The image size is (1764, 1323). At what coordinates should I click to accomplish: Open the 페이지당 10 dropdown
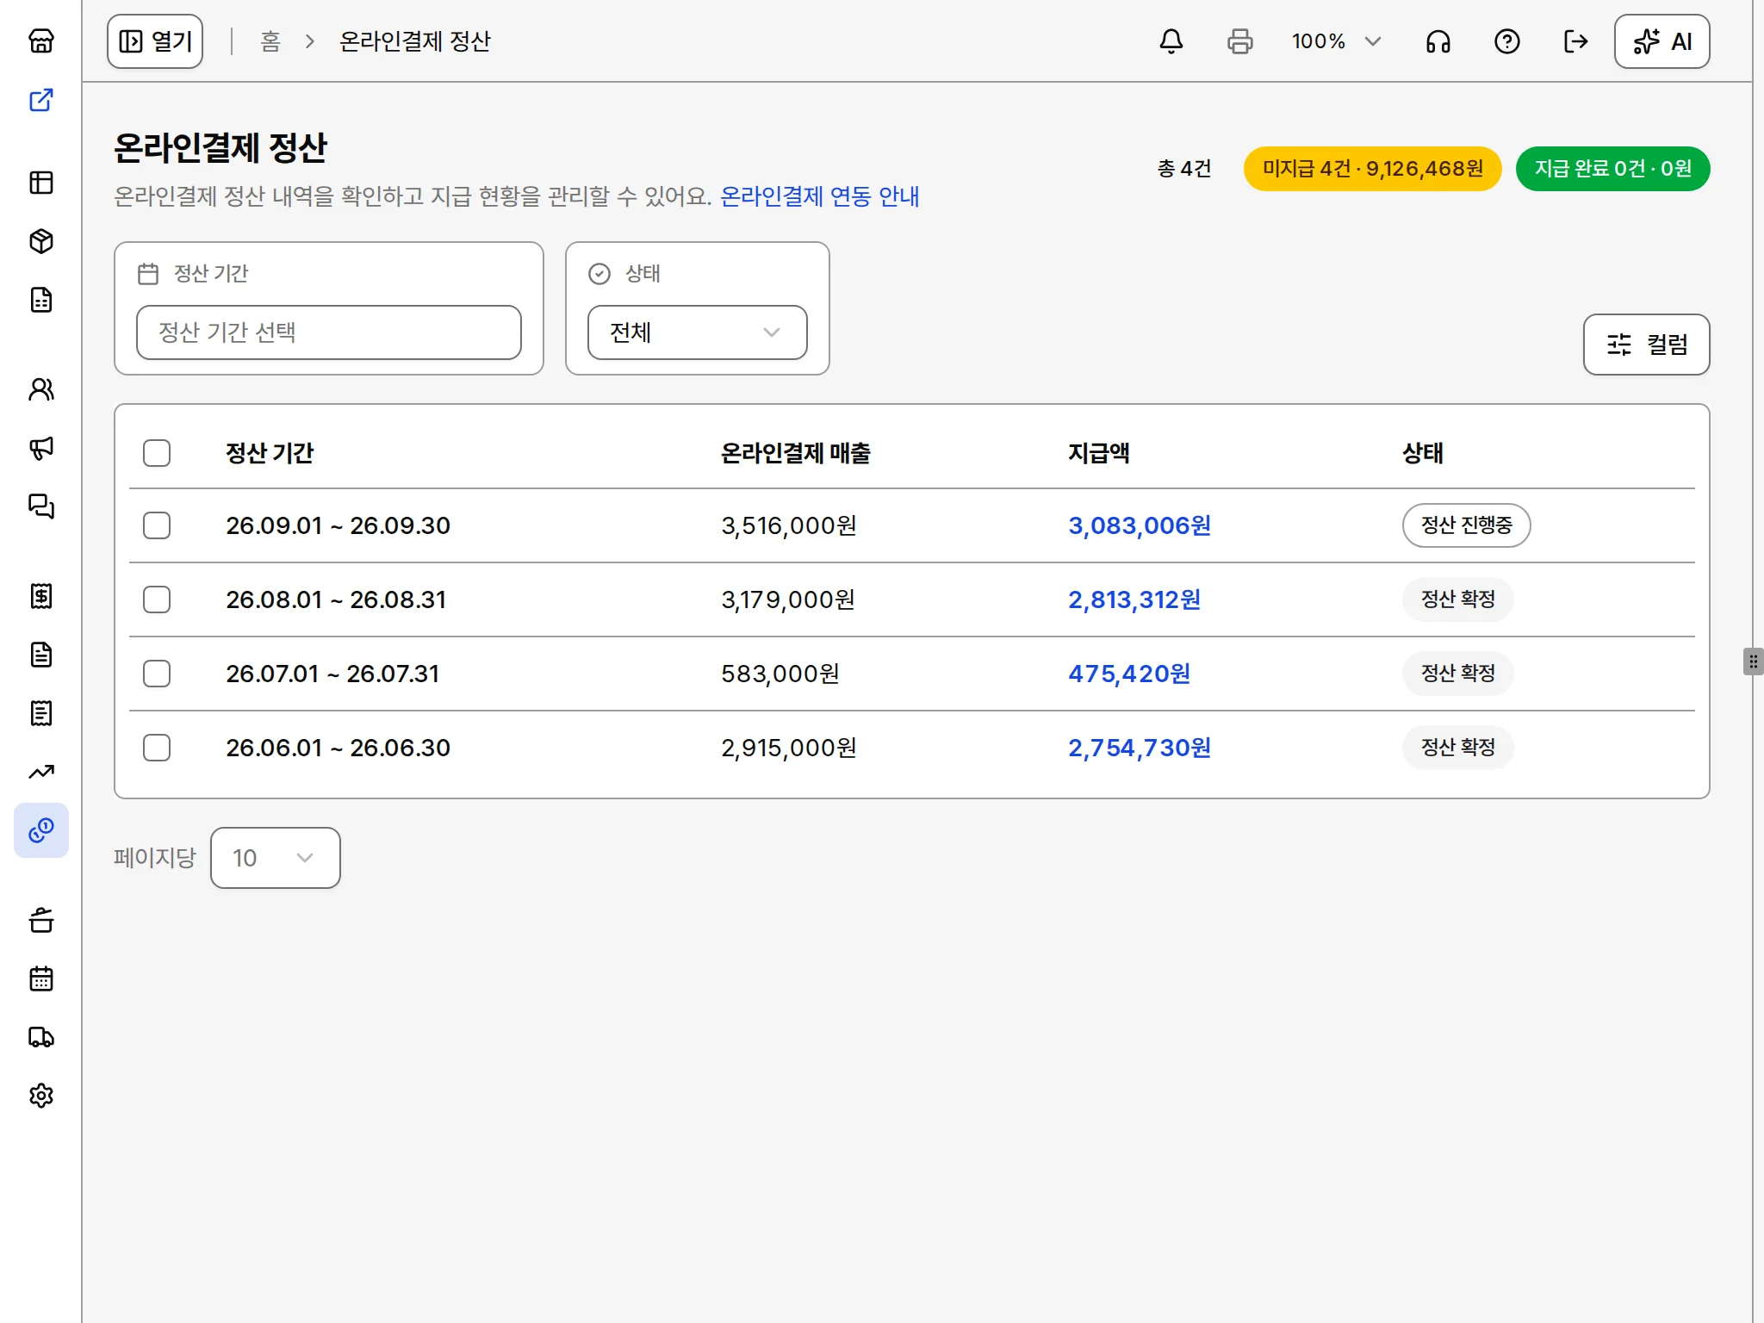point(276,858)
